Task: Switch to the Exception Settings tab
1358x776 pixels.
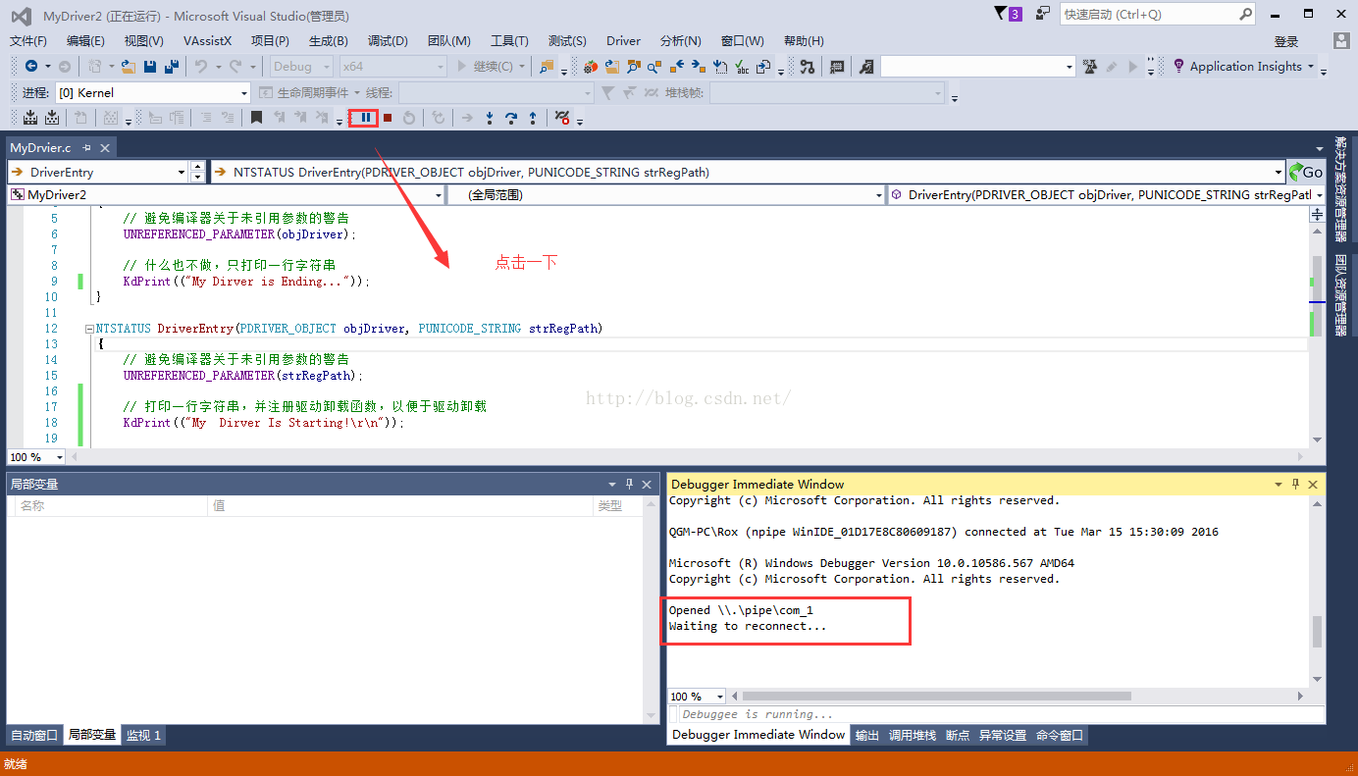Action: coord(1002,735)
